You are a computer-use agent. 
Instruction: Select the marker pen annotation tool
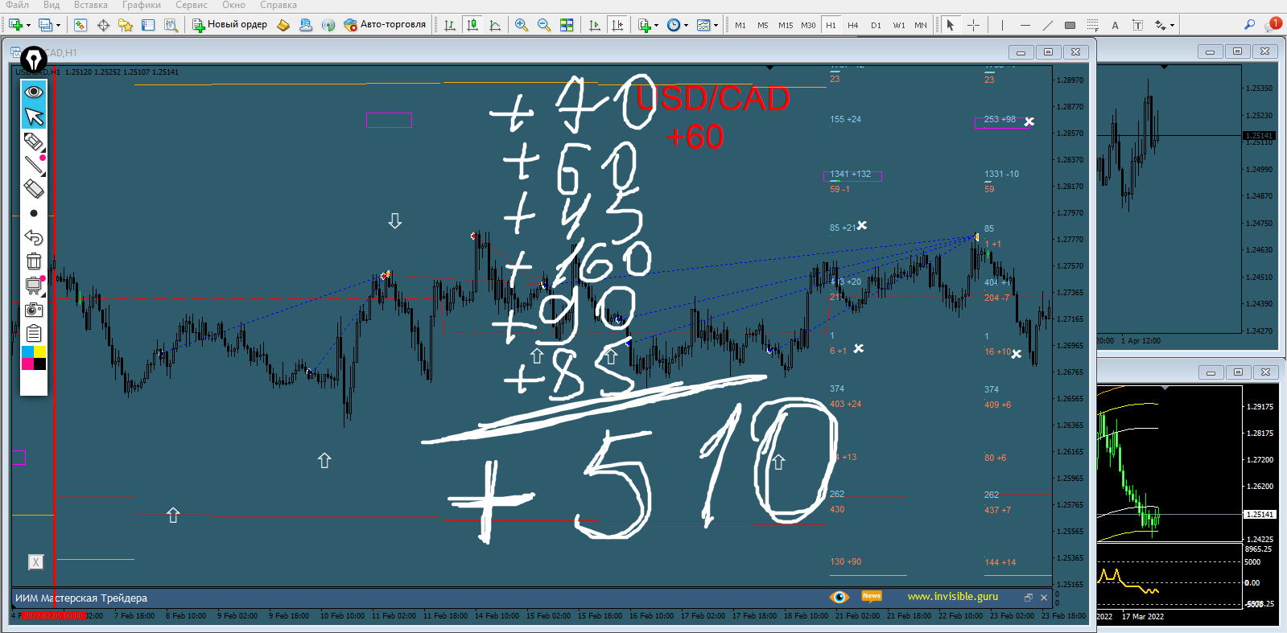coord(34,142)
